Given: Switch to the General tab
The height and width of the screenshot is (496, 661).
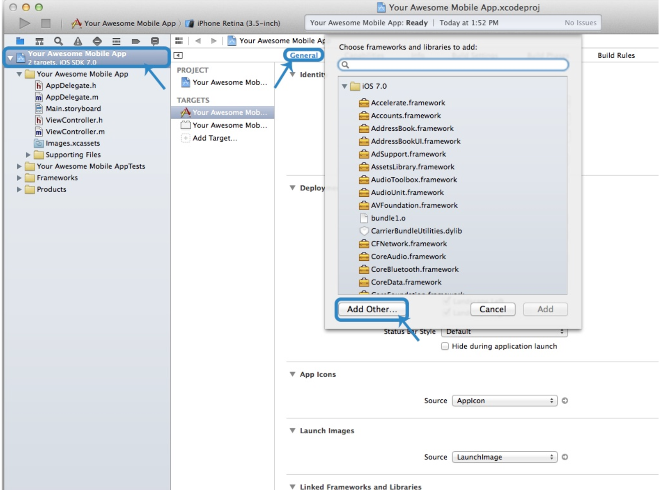Looking at the screenshot, I should click(304, 55).
